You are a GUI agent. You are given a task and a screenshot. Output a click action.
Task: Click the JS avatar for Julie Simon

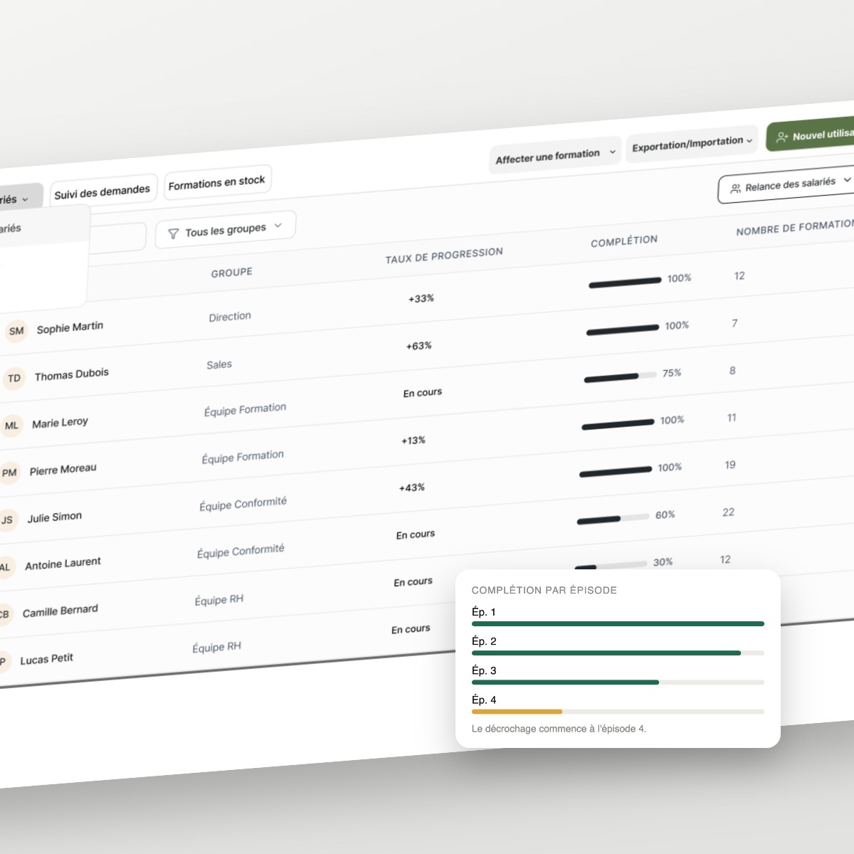(x=7, y=520)
